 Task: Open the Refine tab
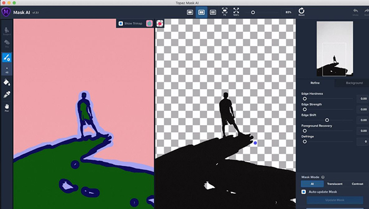[315, 83]
